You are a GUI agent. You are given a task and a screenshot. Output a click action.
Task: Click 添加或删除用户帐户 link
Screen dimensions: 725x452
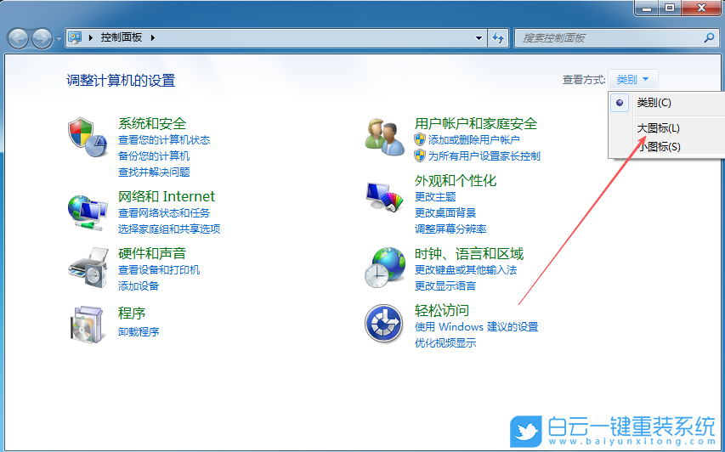pyautogui.click(x=474, y=139)
